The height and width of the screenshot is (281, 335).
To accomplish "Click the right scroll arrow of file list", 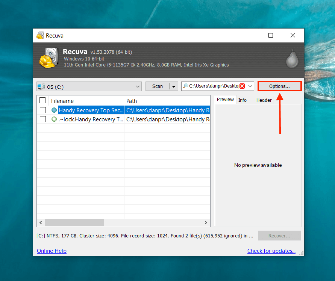I will (206, 222).
